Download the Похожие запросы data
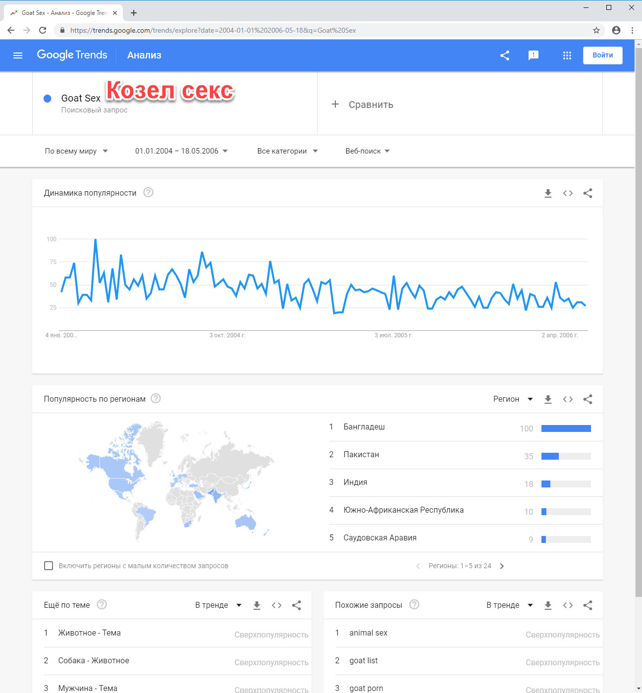The width and height of the screenshot is (642, 693). coord(548,605)
